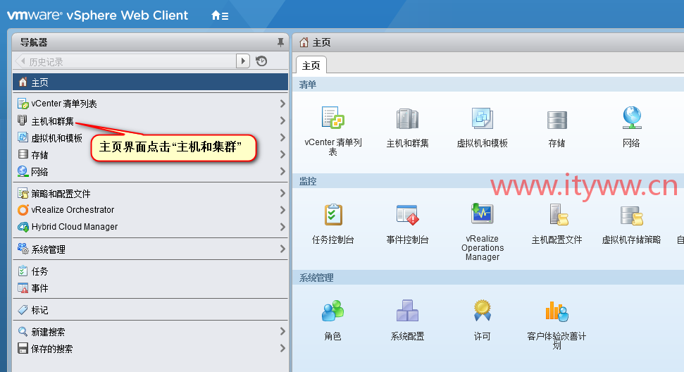Select 主页 item in navigator

tap(151, 82)
